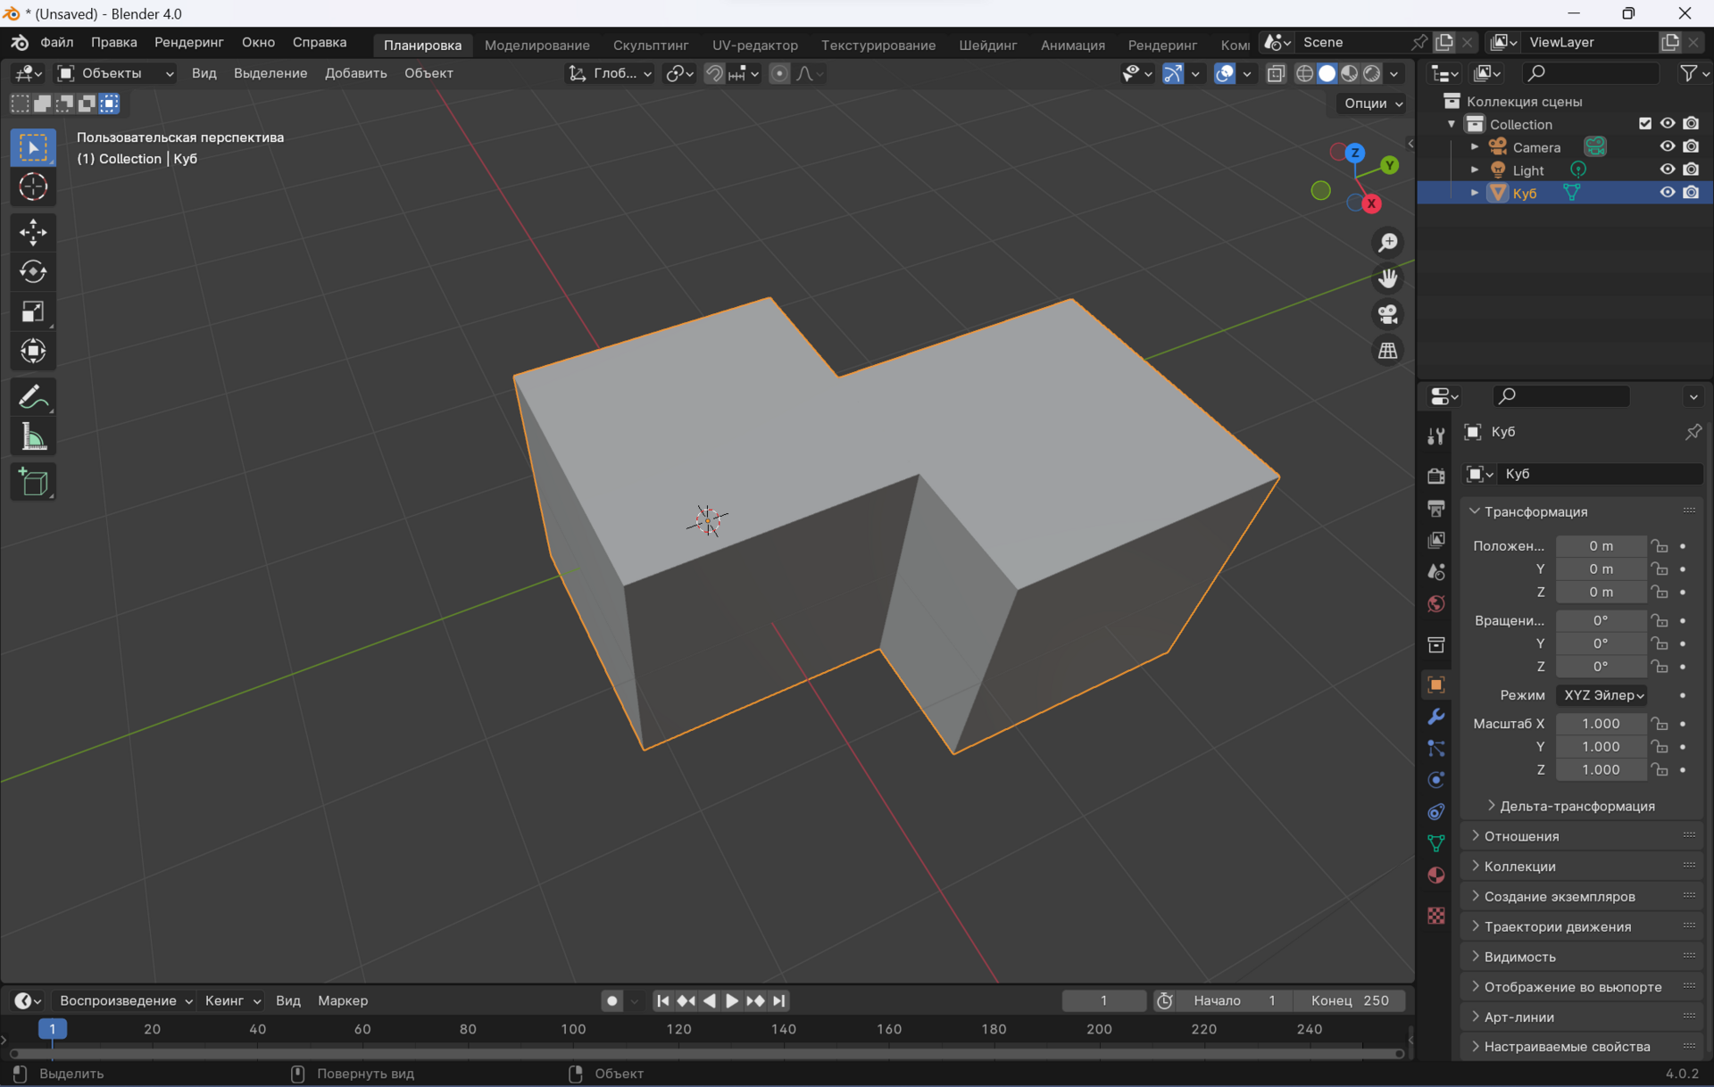Viewport: 1714px width, 1087px height.
Task: Open the Physics properties tab
Action: (x=1435, y=780)
